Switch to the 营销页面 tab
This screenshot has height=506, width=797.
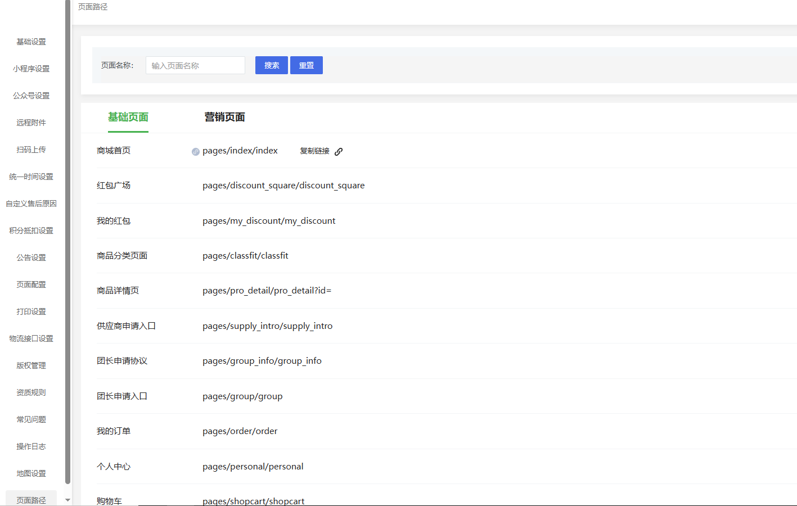[224, 117]
